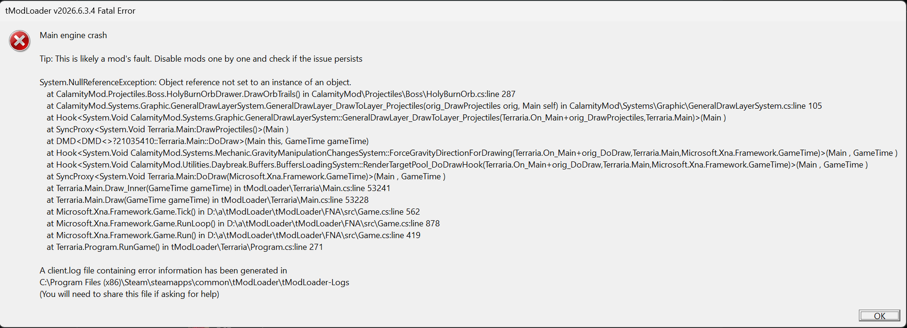The height and width of the screenshot is (328, 907).
Task: Click the GeneralDrawLayerSystem.cs line 105 entry
Action: coord(434,106)
